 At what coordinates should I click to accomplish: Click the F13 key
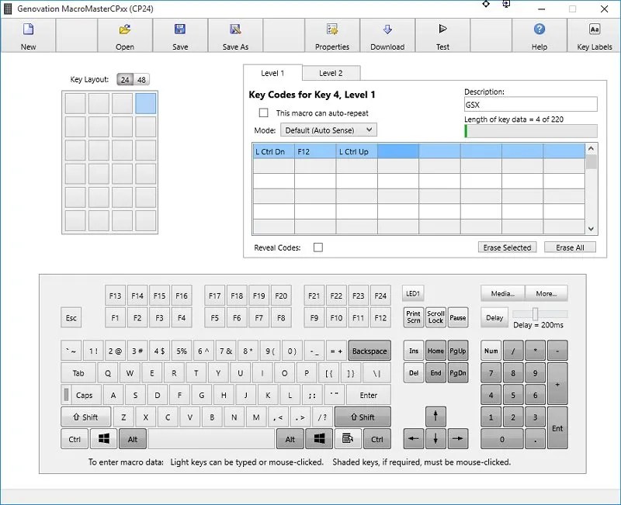(x=115, y=296)
